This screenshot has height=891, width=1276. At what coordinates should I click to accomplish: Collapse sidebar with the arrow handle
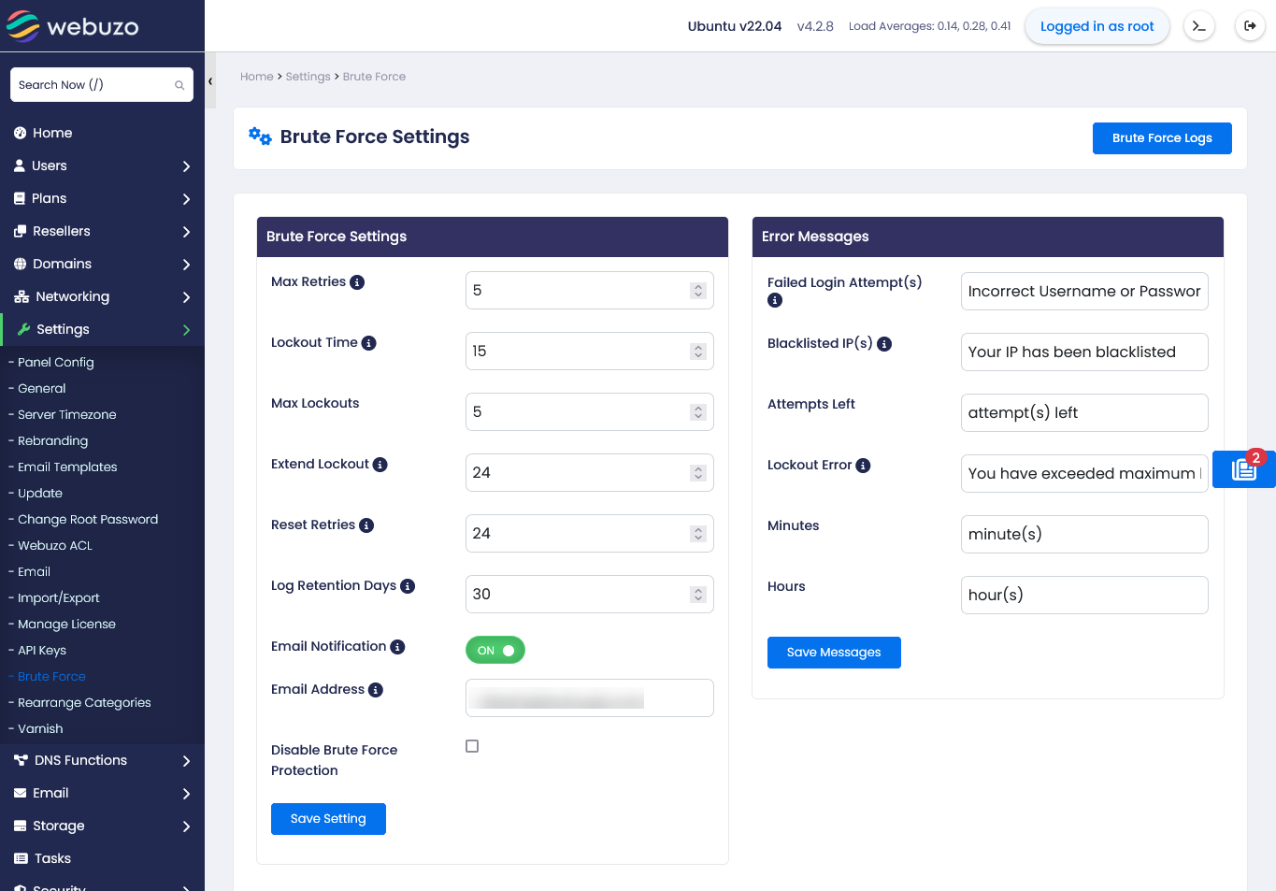(210, 81)
